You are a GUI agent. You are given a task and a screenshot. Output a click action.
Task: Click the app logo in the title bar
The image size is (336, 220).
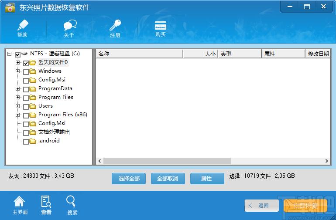point(10,7)
